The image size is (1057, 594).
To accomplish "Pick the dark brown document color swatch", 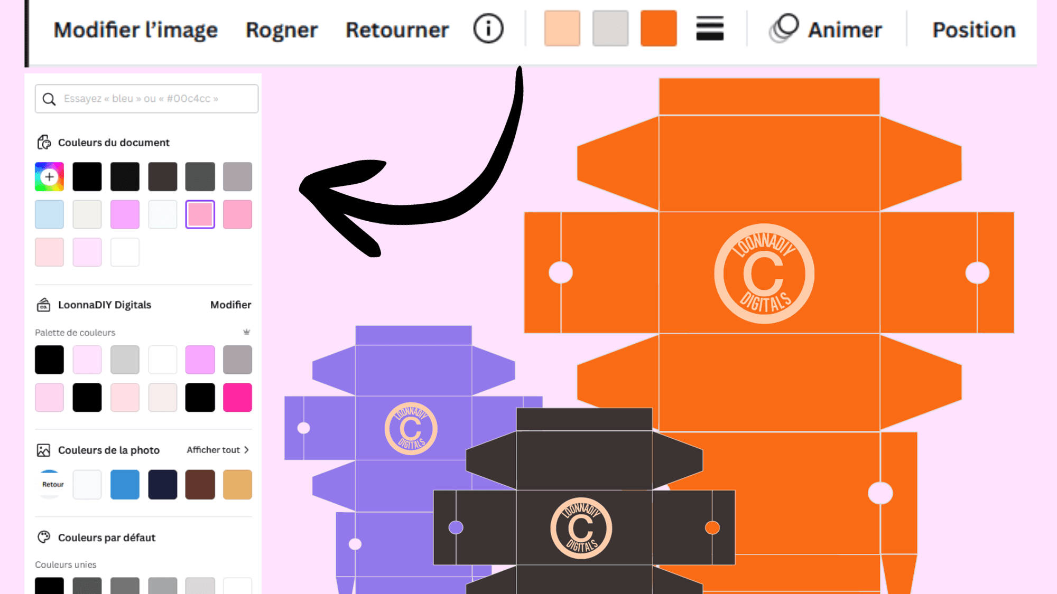I will pos(163,176).
